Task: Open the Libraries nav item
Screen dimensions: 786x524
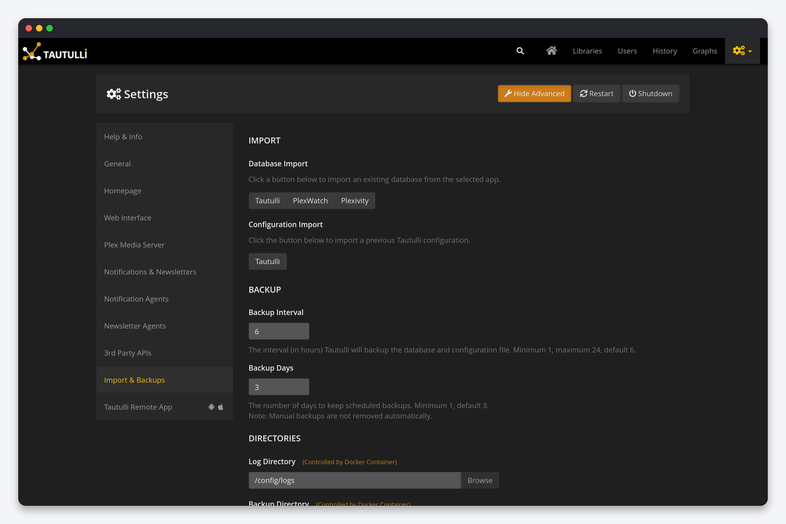Action: [587, 51]
